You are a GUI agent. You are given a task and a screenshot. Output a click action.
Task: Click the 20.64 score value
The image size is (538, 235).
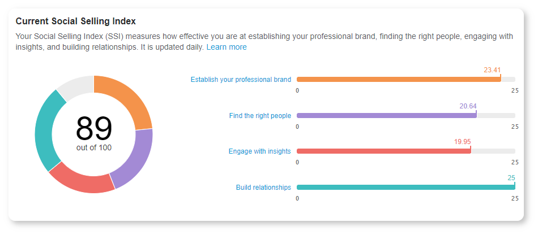click(468, 106)
